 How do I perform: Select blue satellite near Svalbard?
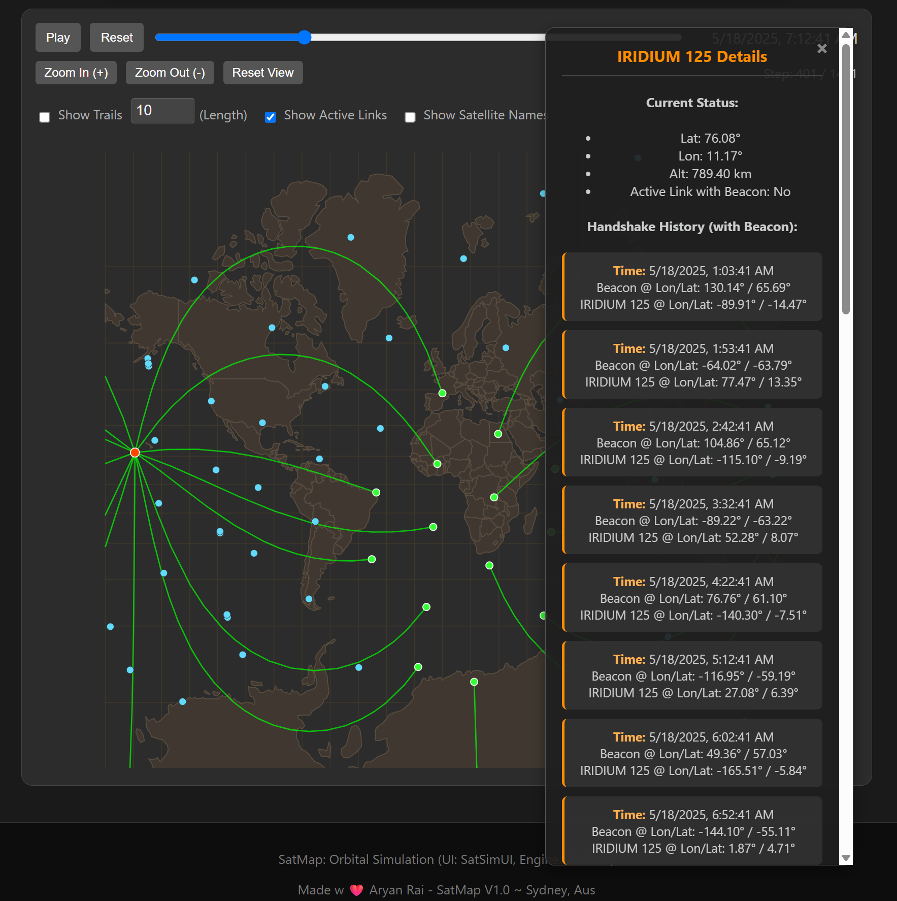pyautogui.click(x=463, y=259)
